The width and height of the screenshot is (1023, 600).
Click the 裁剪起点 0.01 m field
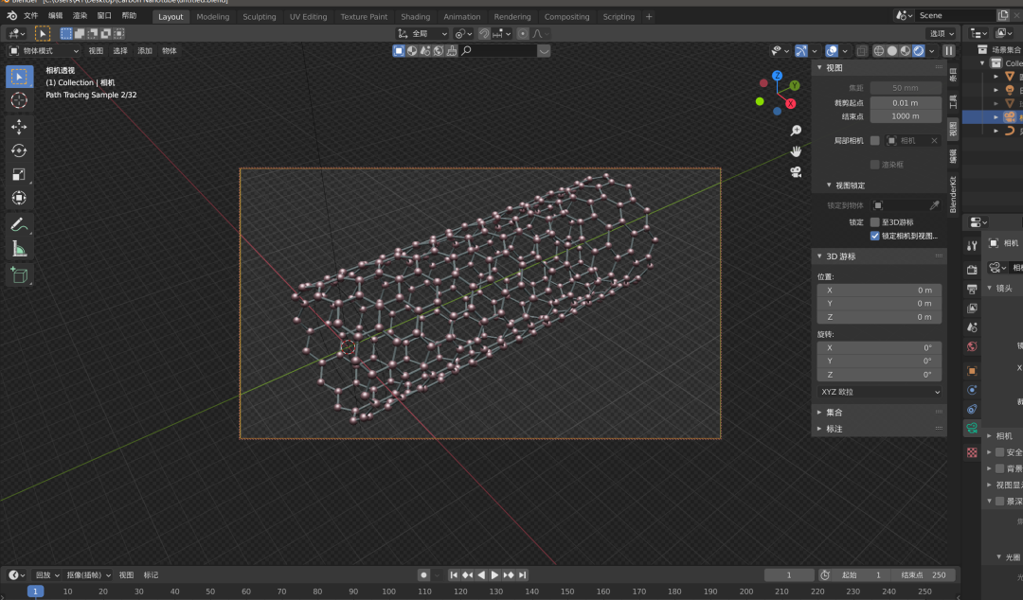[905, 103]
